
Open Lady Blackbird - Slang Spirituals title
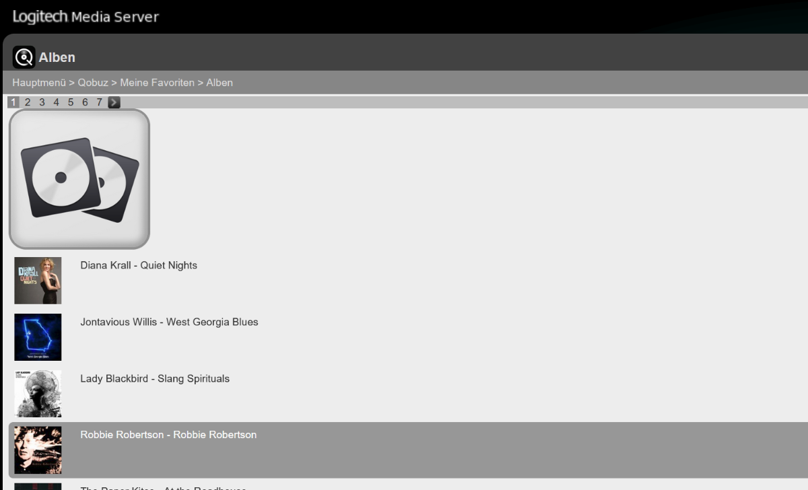(155, 378)
